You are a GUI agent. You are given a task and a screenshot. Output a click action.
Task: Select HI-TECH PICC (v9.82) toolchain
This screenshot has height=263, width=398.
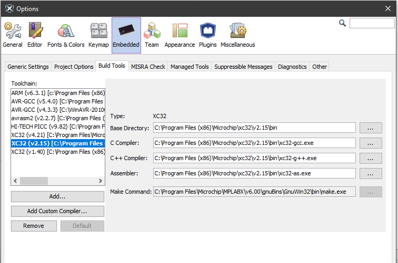58,127
